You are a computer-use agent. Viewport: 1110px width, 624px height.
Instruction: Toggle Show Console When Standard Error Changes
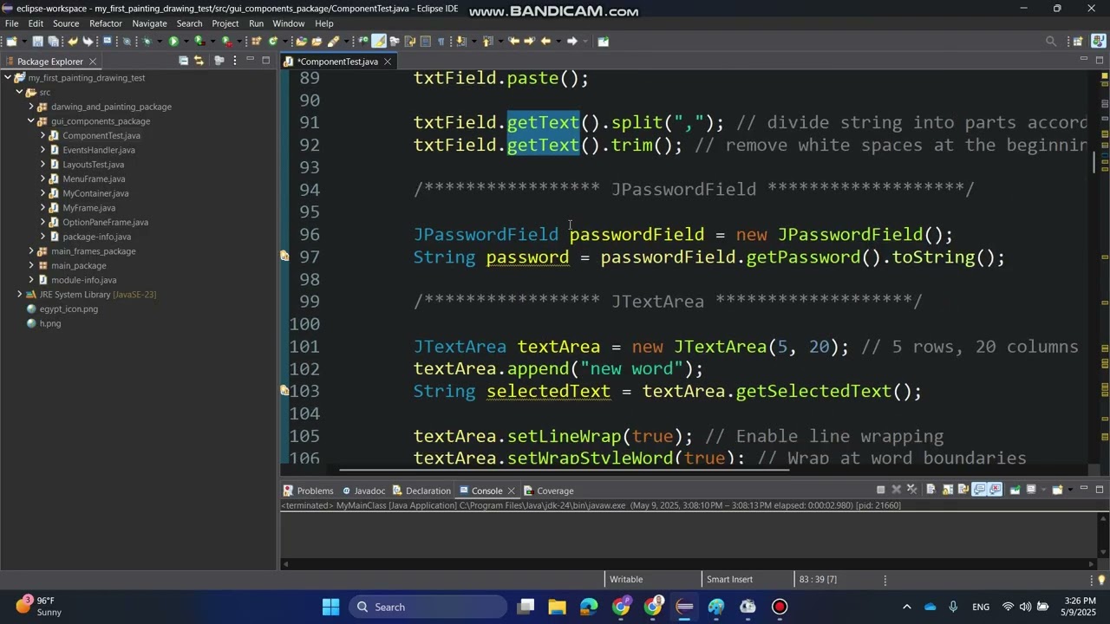(996, 490)
